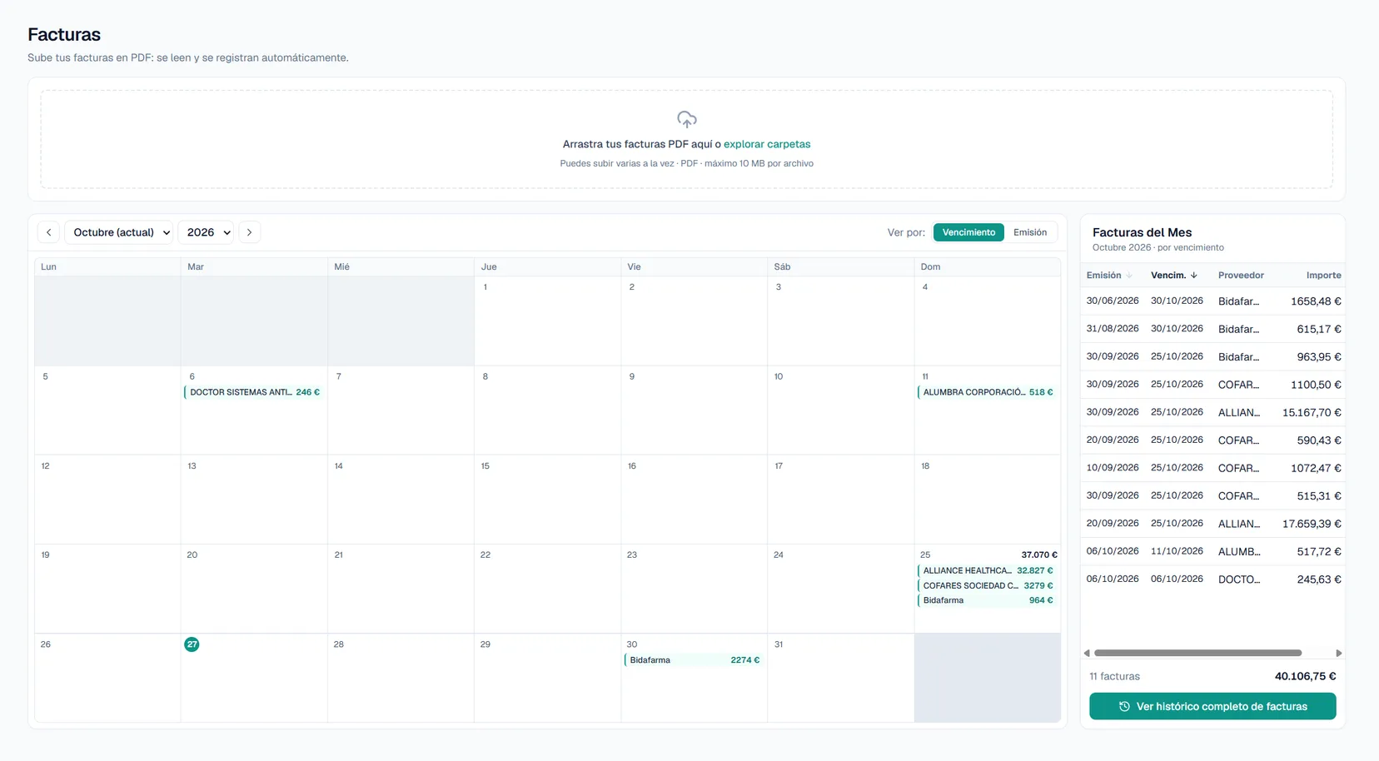Click the Importe column header

(x=1323, y=276)
